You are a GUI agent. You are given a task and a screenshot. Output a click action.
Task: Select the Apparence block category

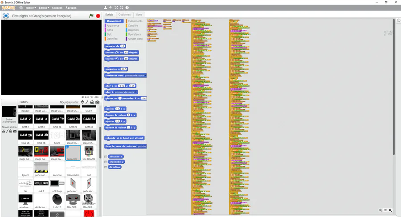tap(113, 25)
